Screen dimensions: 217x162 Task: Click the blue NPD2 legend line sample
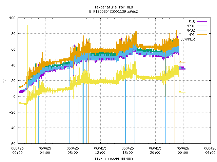point(202,30)
